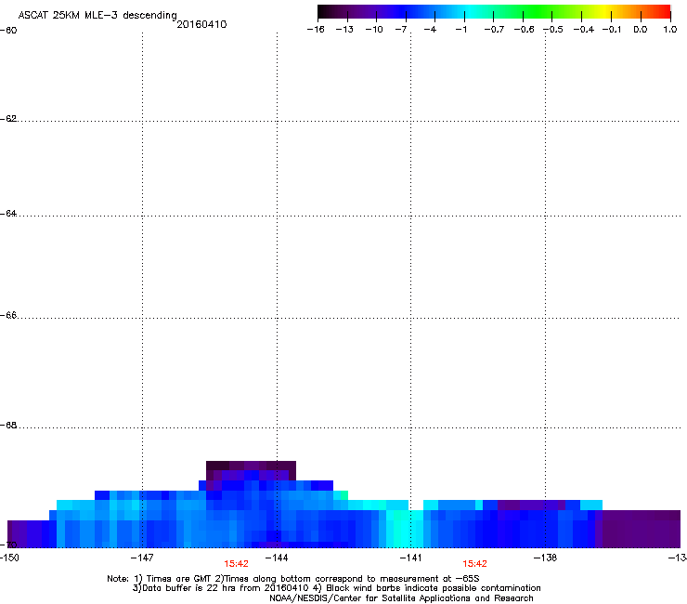
Task: Click the -147 longitude axis label
Action: (x=142, y=558)
